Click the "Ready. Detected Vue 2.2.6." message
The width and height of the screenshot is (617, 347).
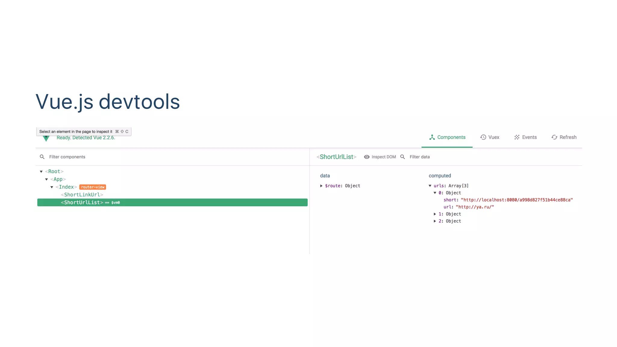[86, 138]
